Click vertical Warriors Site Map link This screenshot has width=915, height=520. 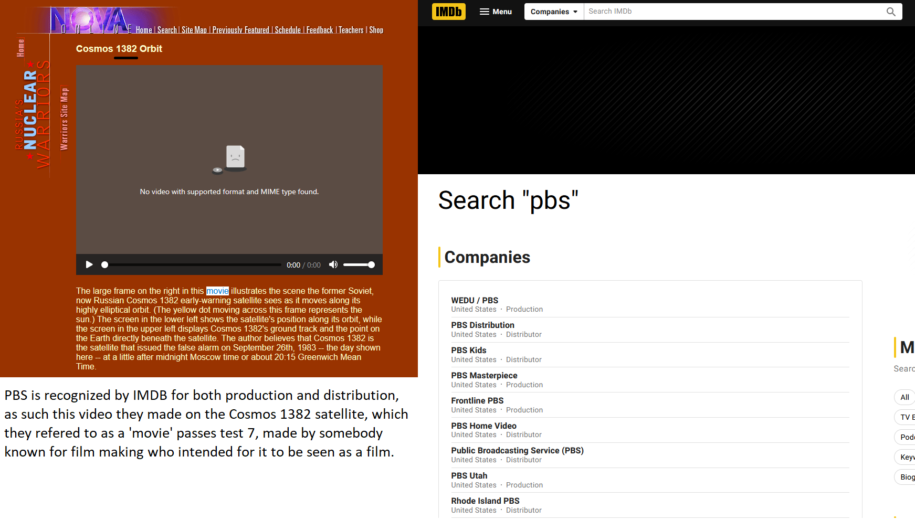pyautogui.click(x=64, y=119)
